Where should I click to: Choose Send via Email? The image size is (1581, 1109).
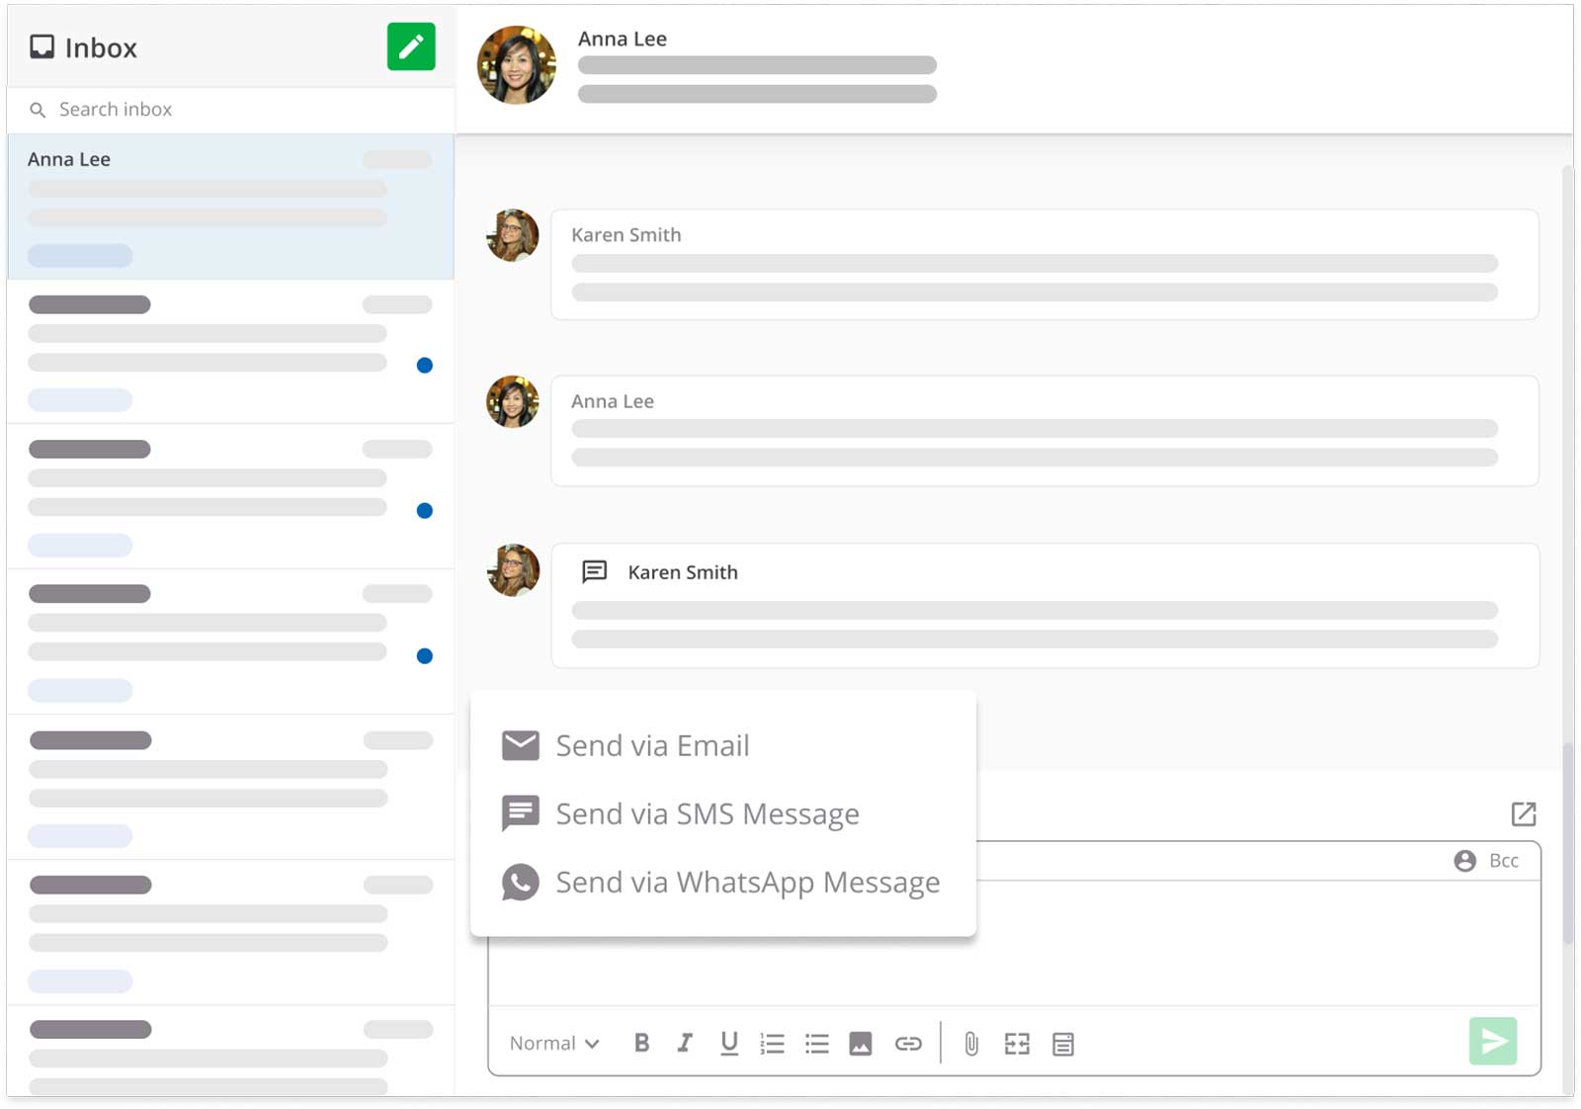(652, 745)
